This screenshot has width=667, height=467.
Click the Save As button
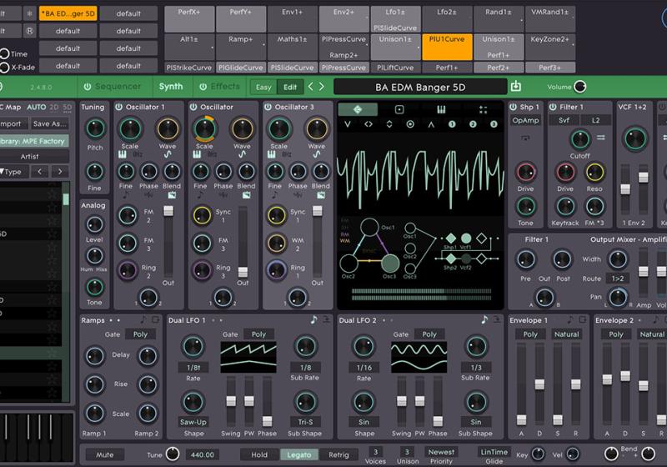[49, 124]
